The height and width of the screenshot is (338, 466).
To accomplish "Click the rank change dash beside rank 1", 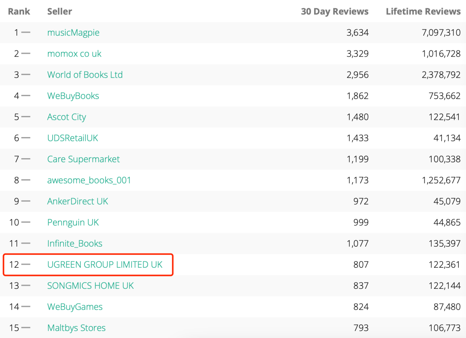I will tap(26, 32).
